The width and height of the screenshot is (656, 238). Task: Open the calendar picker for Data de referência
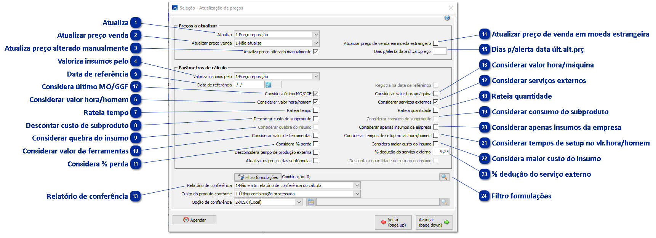coord(268,85)
